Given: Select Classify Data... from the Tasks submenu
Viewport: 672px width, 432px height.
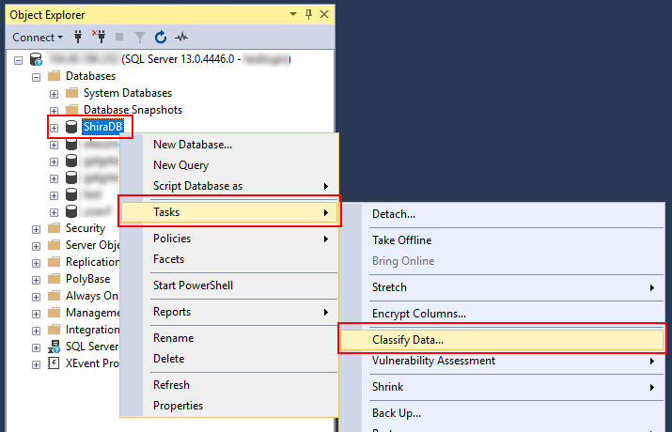Looking at the screenshot, I should pos(408,340).
